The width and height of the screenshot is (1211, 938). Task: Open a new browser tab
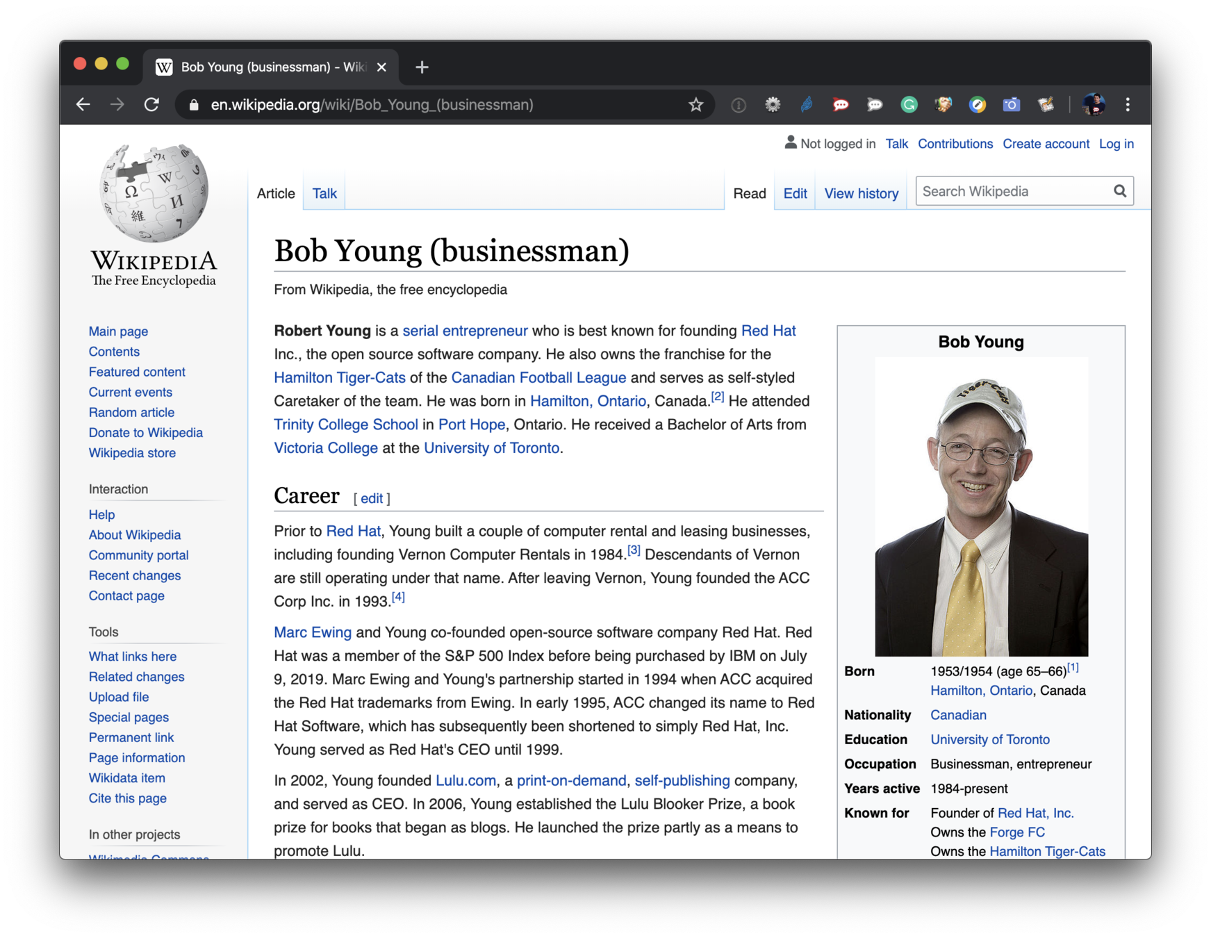click(422, 67)
